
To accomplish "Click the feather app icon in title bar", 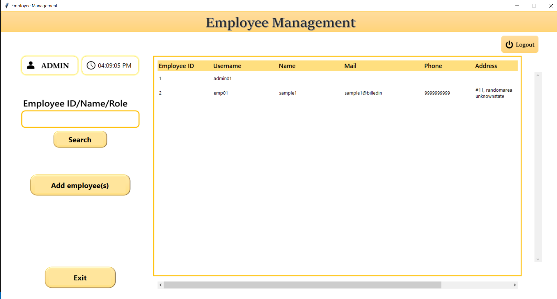I will [x=7, y=6].
